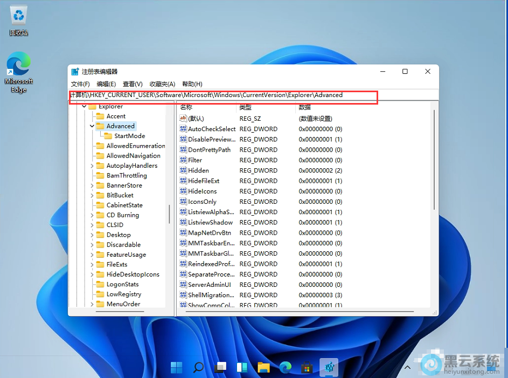Collapse the Advanced registry key

92,126
